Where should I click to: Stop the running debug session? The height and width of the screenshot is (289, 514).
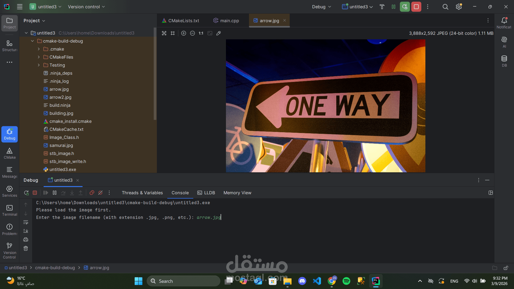tap(35, 193)
